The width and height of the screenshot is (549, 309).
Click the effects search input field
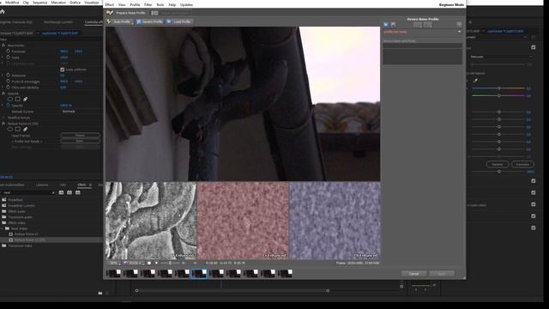pos(27,192)
